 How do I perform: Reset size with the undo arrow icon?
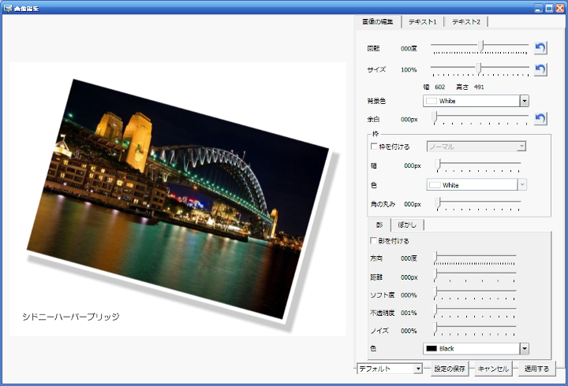(x=540, y=69)
